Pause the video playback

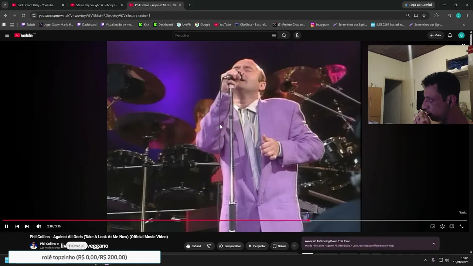tap(6, 226)
